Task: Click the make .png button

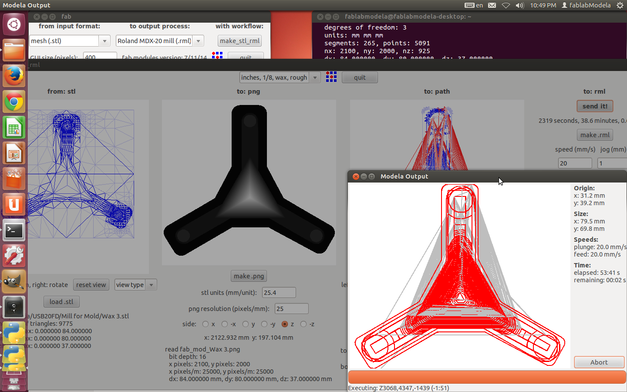Action: pos(249,276)
